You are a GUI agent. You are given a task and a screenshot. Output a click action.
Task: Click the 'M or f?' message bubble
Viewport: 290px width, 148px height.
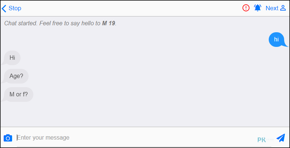tap(18, 95)
